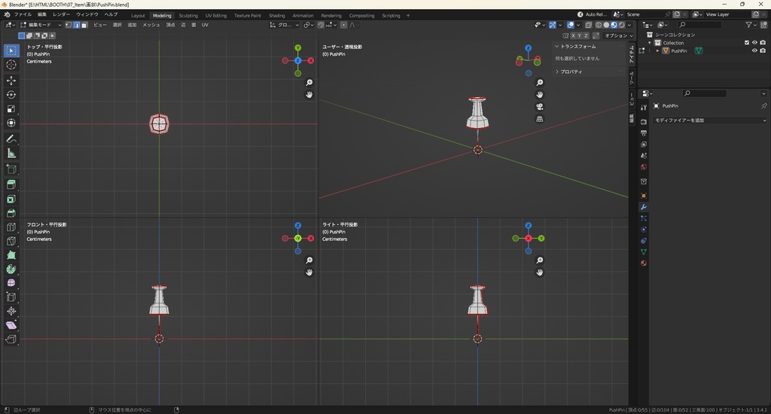This screenshot has height=414, width=771.
Task: Click the camera view icon in perspective viewport
Action: [540, 107]
